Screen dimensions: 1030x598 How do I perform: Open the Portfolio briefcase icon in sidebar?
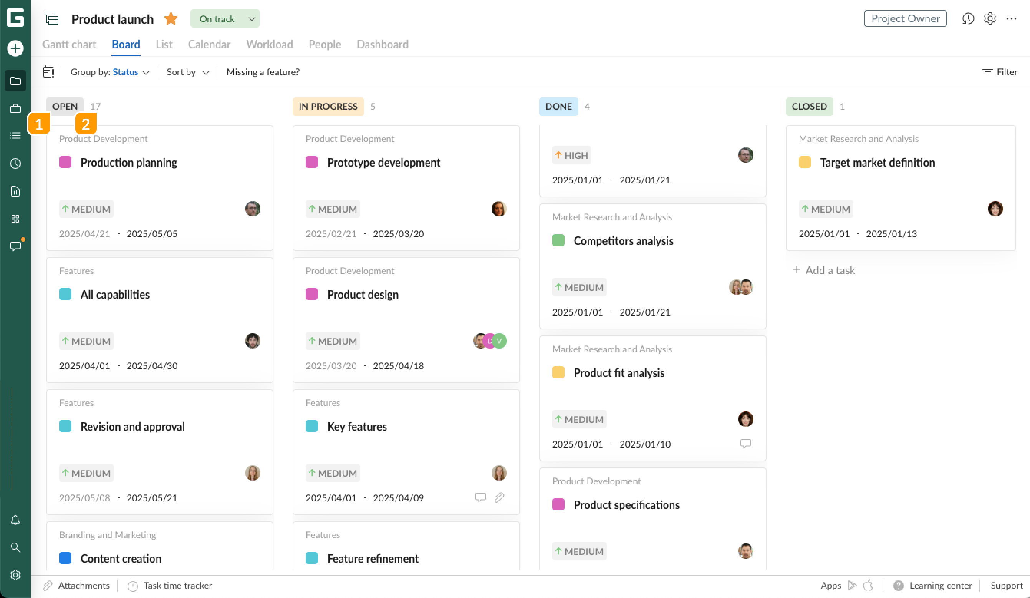coord(15,109)
